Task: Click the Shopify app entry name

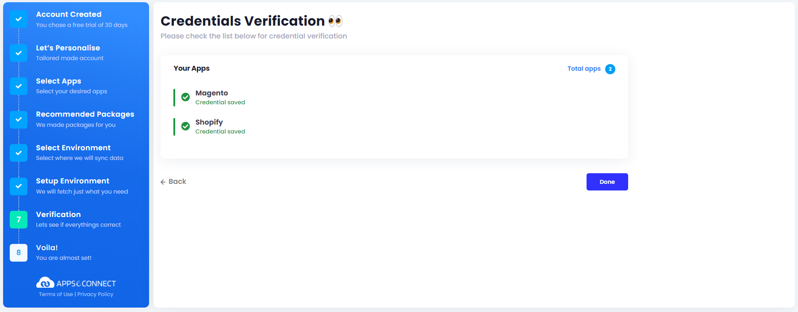Action: point(209,122)
